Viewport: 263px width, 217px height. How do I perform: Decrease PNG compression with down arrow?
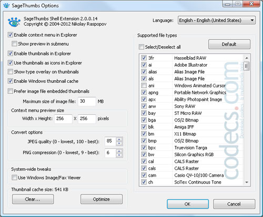coord(119,155)
